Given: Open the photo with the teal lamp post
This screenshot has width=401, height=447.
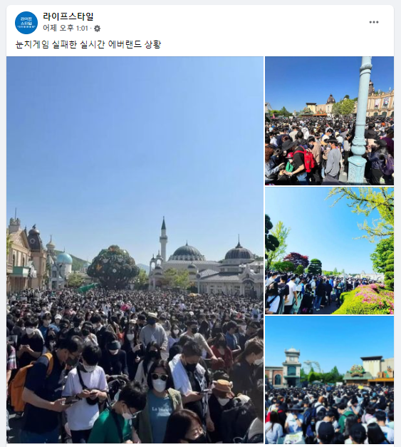Looking at the screenshot, I should [x=329, y=121].
